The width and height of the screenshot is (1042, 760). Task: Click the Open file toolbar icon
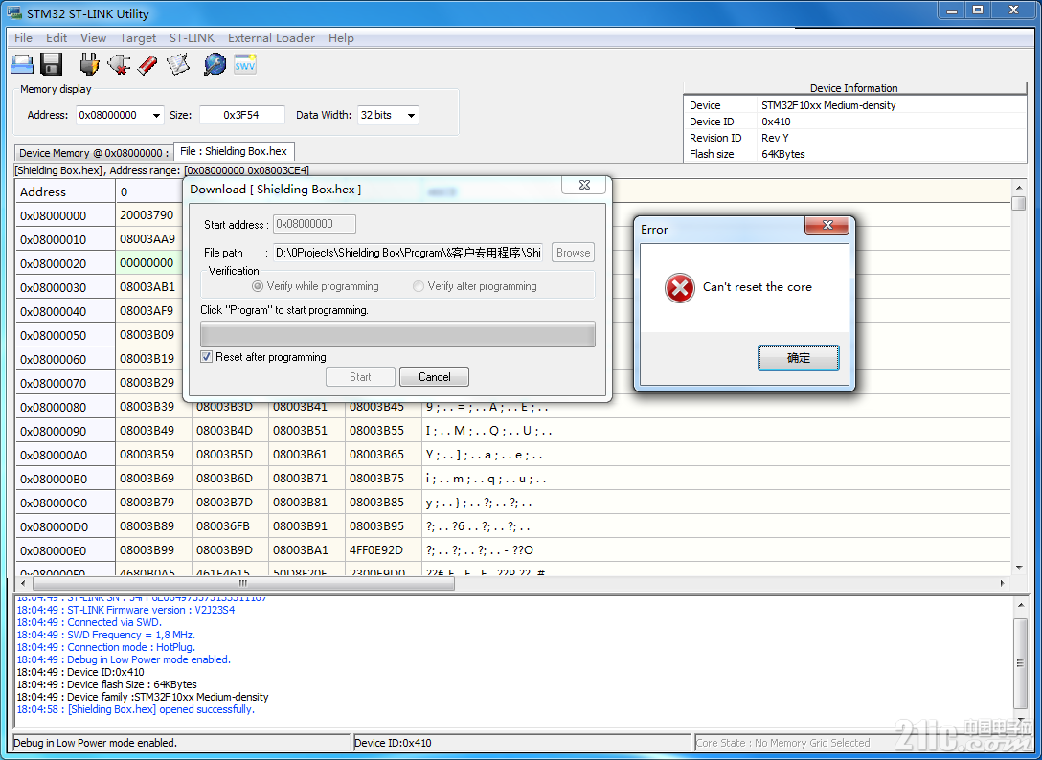pos(23,64)
